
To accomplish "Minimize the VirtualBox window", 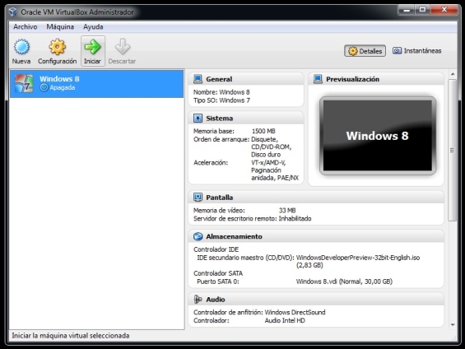I will tap(407, 10).
